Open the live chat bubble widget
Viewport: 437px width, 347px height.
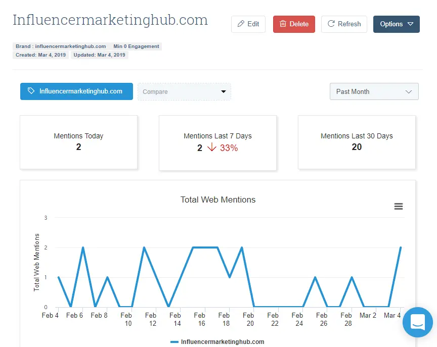418,322
